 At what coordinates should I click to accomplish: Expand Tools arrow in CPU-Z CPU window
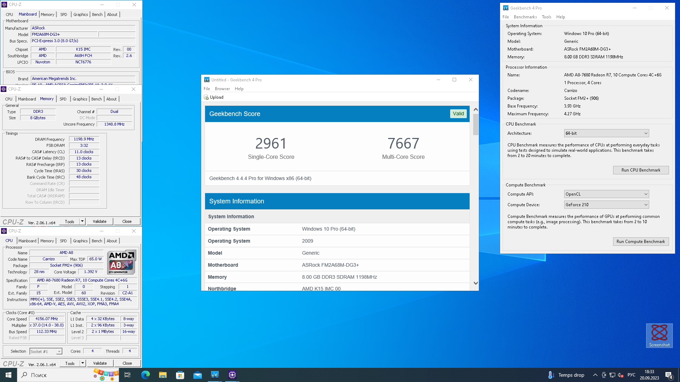coord(83,363)
